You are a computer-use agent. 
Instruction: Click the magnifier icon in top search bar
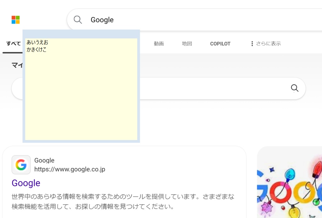pyautogui.click(x=78, y=20)
